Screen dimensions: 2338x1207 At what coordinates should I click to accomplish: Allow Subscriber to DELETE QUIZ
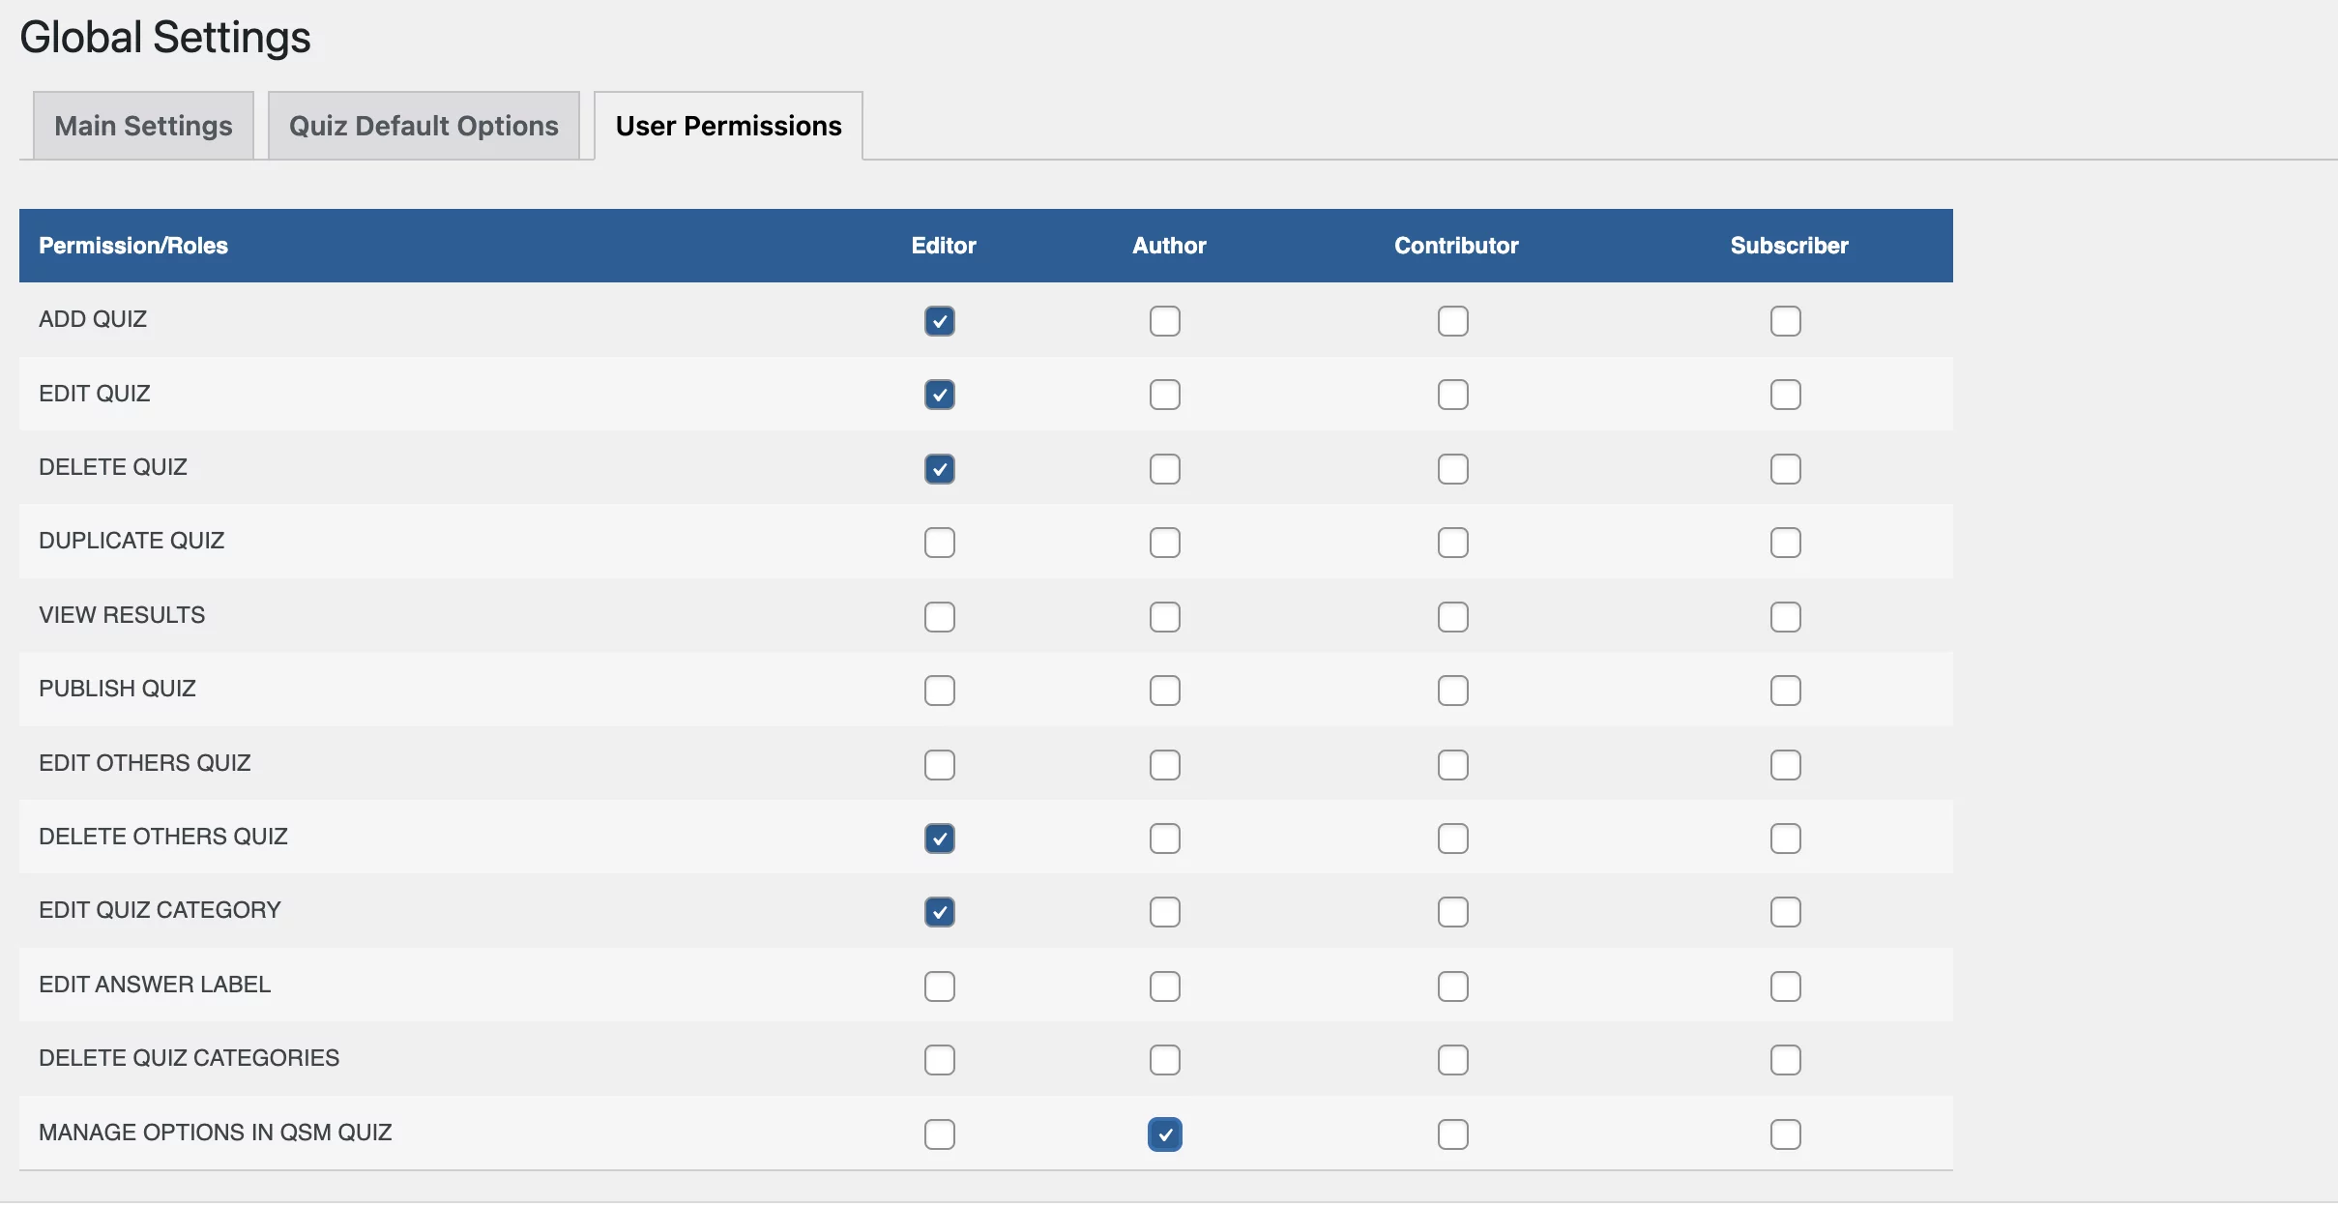pos(1786,469)
